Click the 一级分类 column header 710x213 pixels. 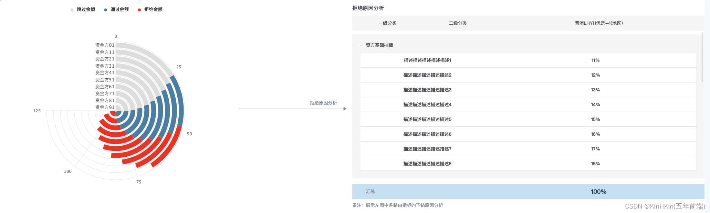(x=387, y=23)
